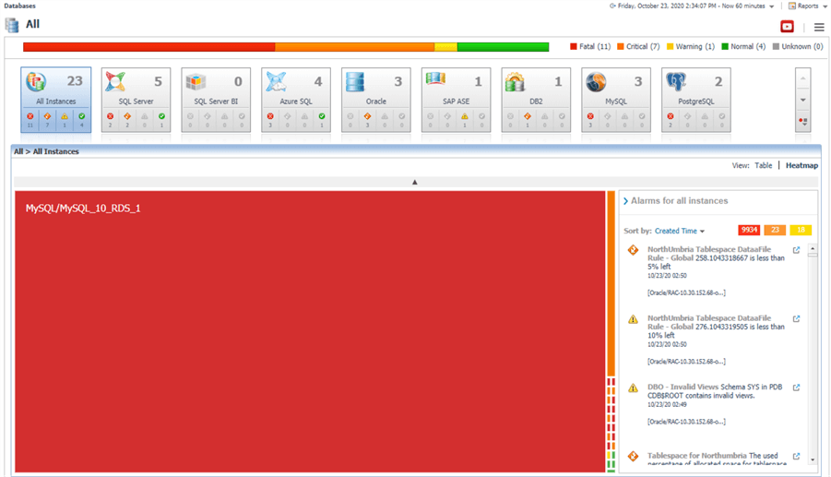
Task: Filter All Instances by warning status icon
Action: (x=65, y=116)
